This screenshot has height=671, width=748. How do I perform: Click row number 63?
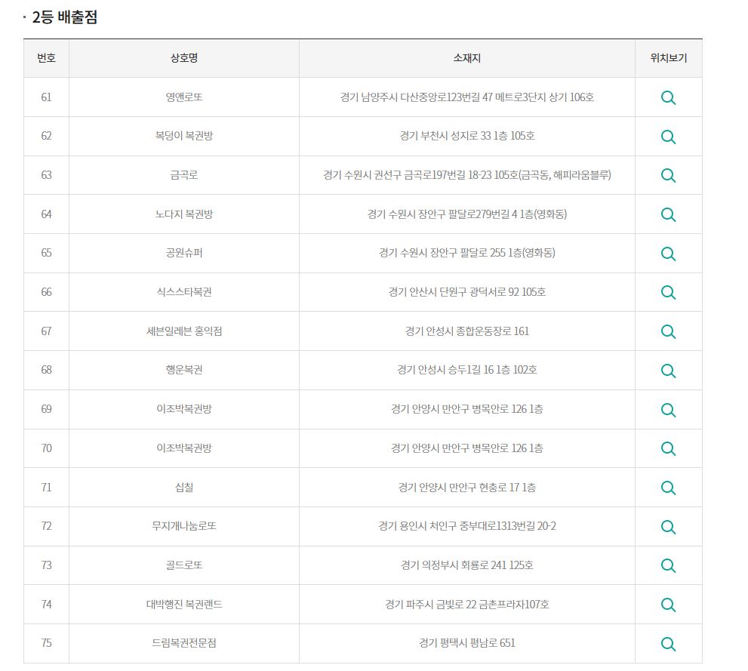[46, 175]
